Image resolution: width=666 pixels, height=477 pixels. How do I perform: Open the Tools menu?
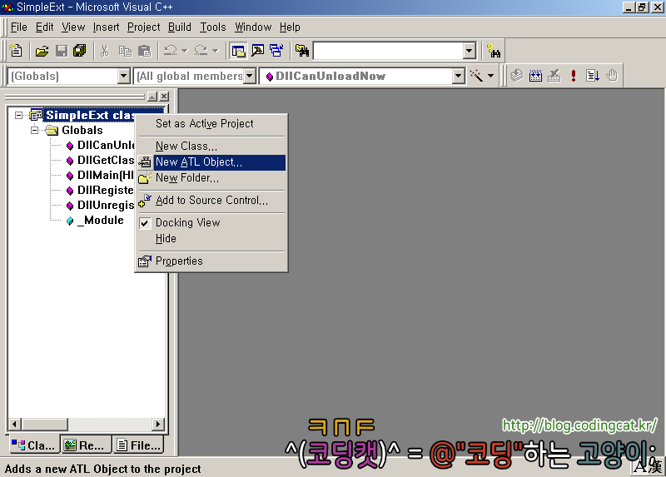(x=213, y=27)
